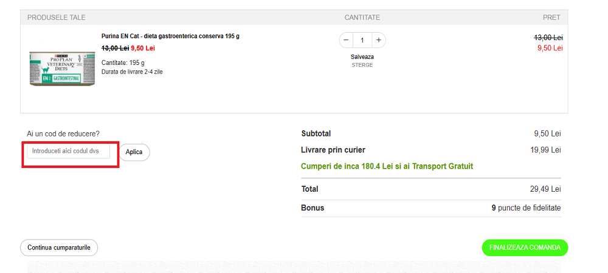Image resolution: width=608 pixels, height=273 pixels.
Task: Remove the product using STERGE
Action: 362,65
